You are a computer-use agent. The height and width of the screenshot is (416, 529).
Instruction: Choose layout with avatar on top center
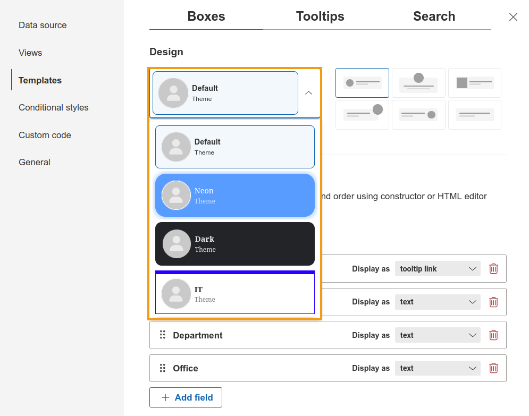click(x=418, y=82)
